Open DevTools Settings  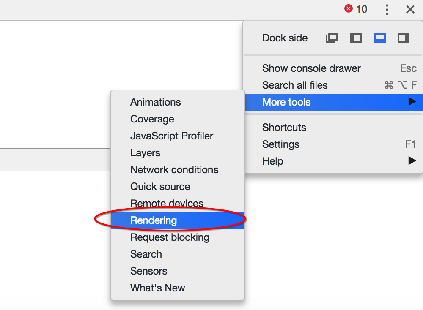[280, 144]
